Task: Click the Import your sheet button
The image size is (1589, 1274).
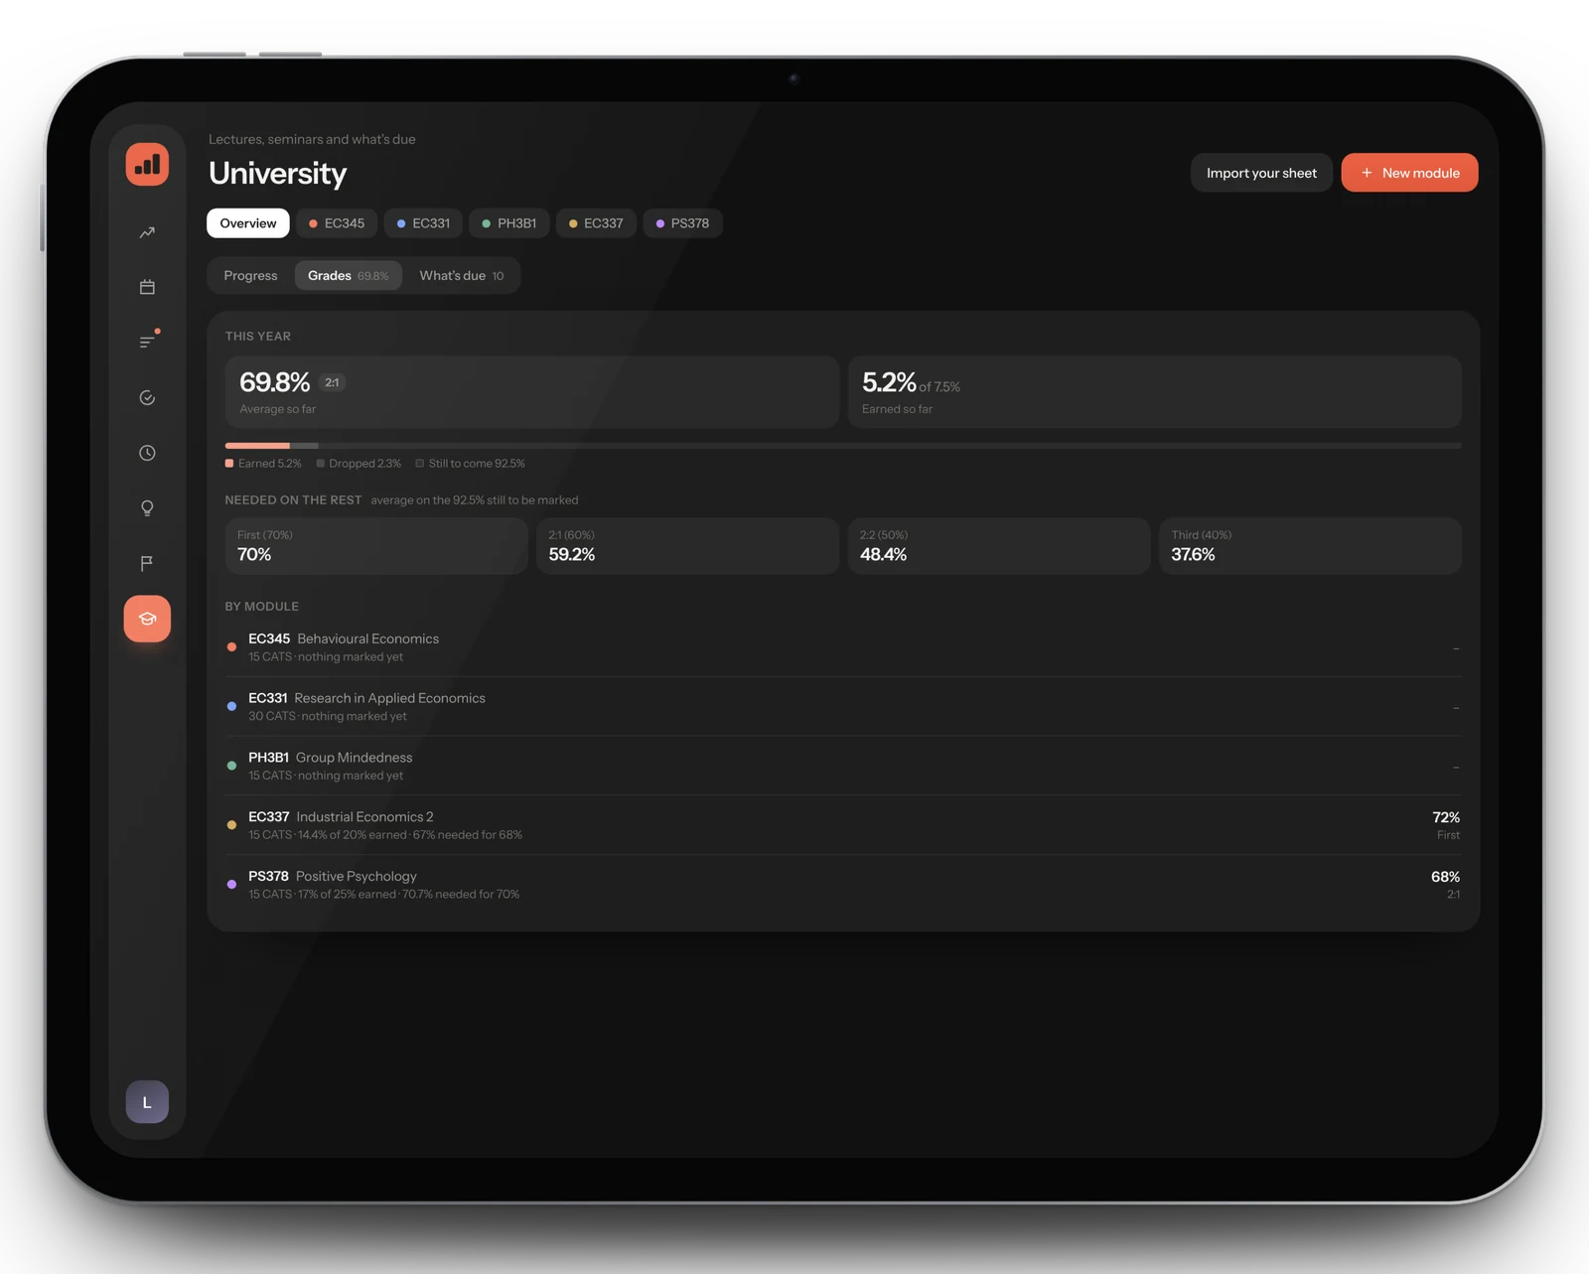Action: (x=1261, y=173)
